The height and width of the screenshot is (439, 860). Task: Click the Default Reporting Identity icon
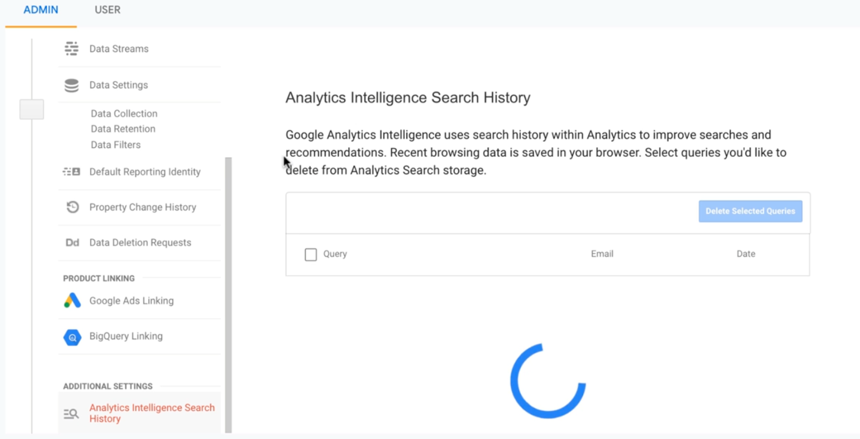(71, 171)
